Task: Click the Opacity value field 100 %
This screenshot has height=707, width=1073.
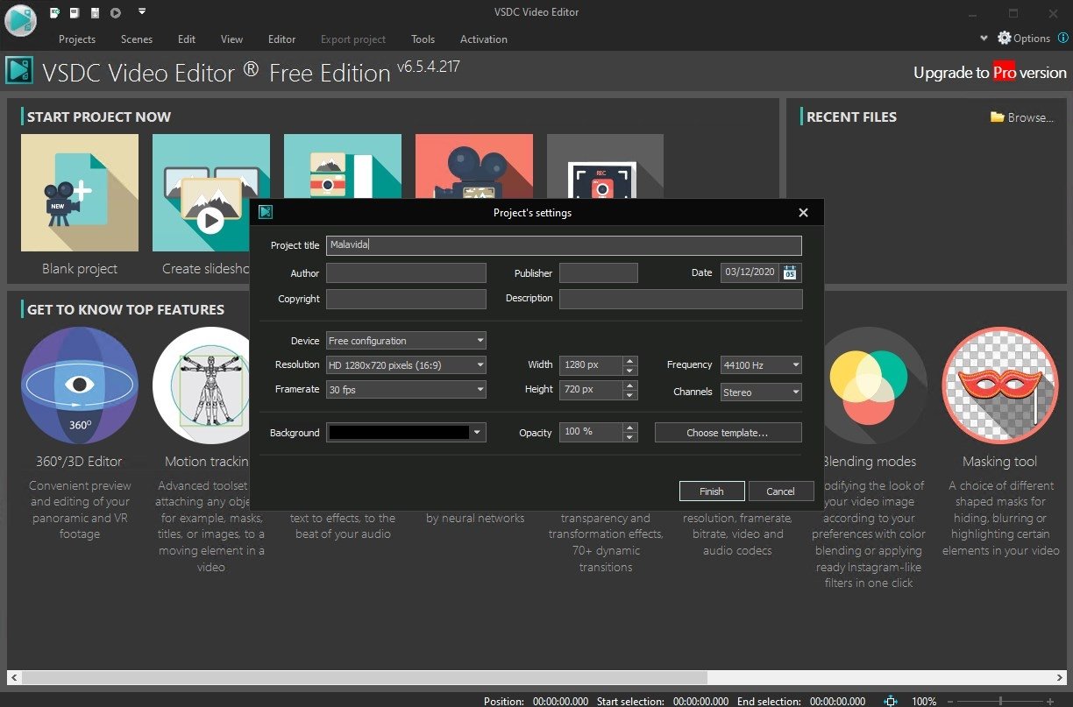Action: click(591, 432)
